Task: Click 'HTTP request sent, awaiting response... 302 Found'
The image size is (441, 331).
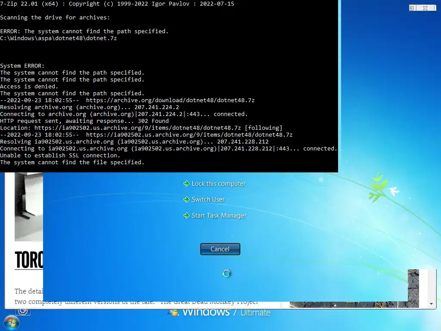Action: [84, 121]
